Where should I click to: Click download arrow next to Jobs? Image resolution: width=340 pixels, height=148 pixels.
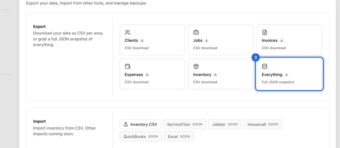(x=206, y=40)
